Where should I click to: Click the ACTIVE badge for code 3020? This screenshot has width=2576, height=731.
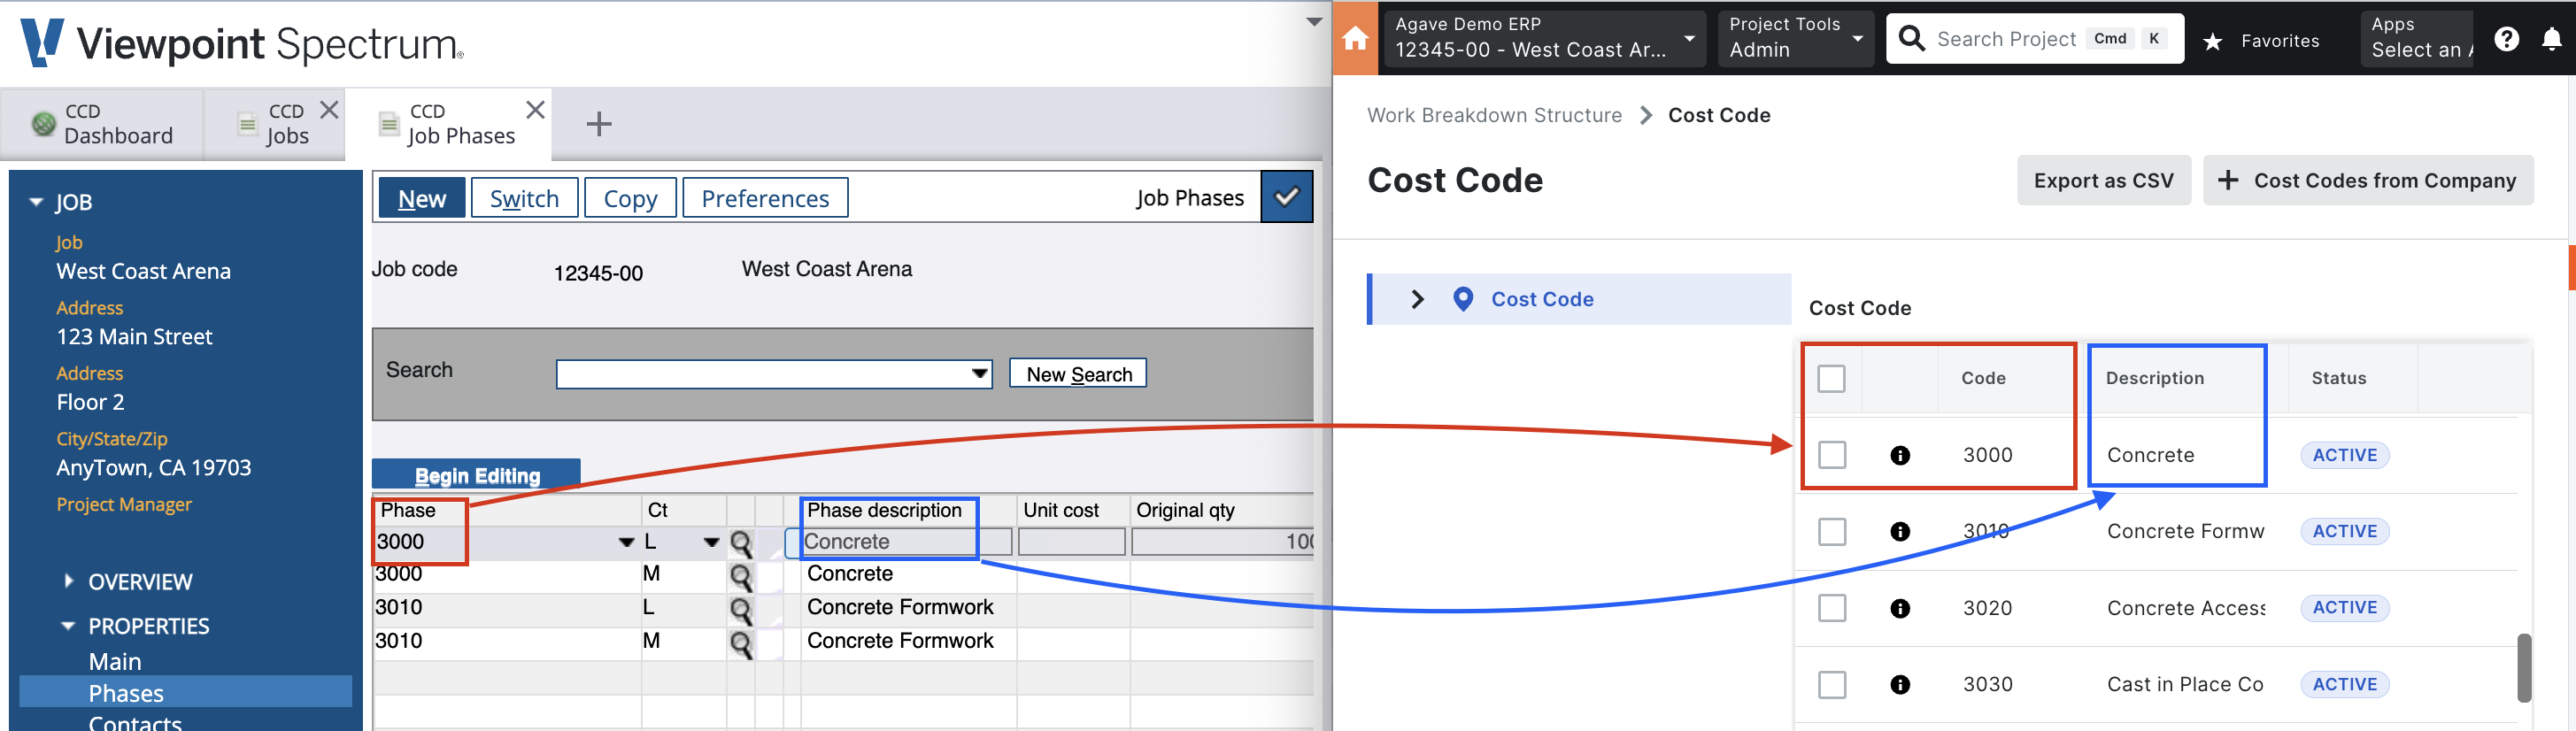pyautogui.click(x=2344, y=608)
